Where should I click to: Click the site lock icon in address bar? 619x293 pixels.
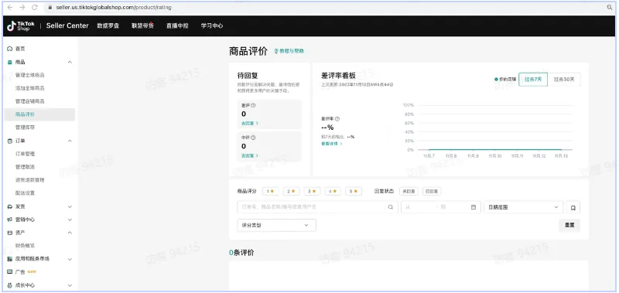tap(50, 8)
